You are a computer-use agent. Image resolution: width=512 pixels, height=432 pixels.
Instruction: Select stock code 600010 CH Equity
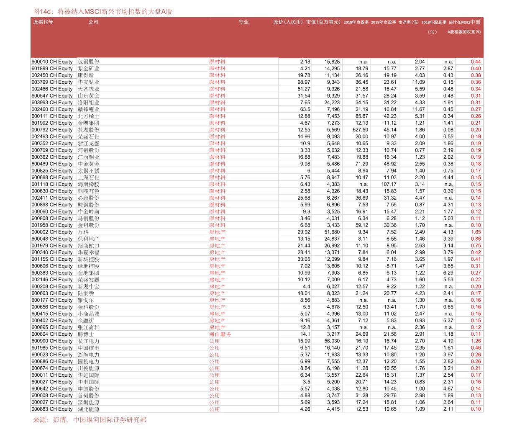point(52,62)
